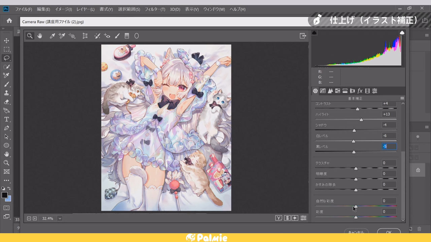The width and height of the screenshot is (431, 242).
Task: Click the 彩度 value field
Action: coord(389,212)
